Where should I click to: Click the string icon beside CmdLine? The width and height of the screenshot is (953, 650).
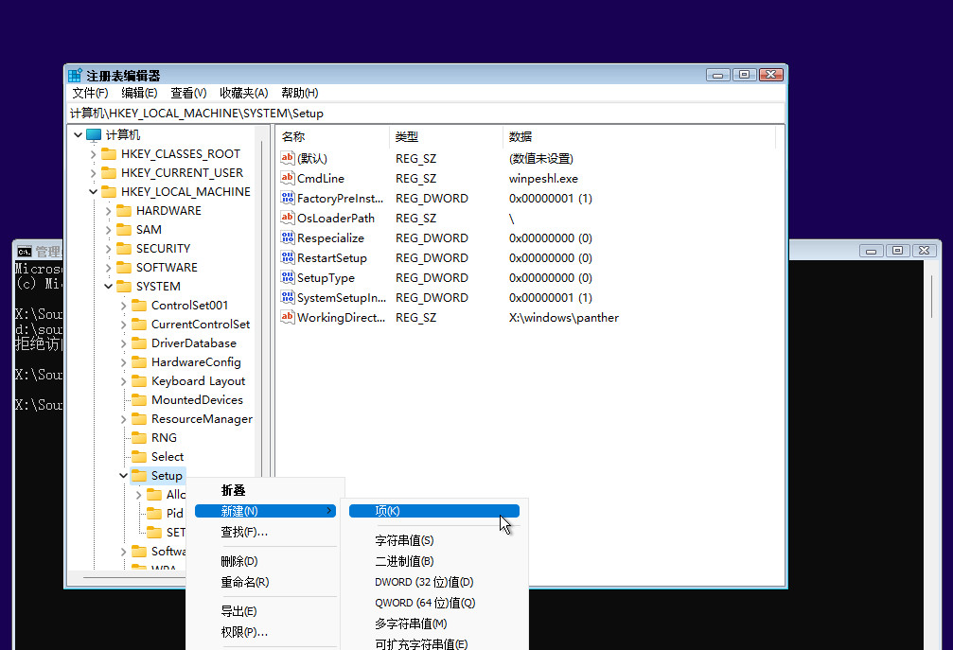click(x=288, y=178)
